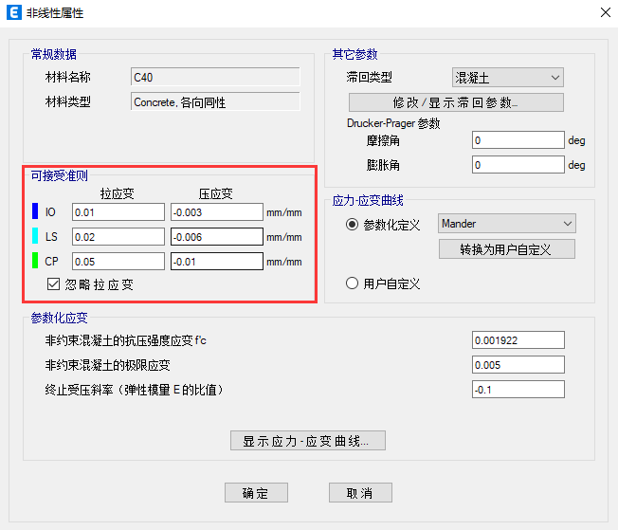Viewport: 618px width, 530px height.
Task: Click the 拉应变 column header text
Action: [117, 193]
